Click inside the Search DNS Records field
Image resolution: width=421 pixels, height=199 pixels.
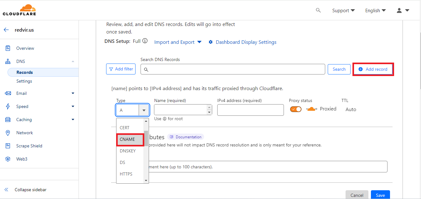coord(233,69)
